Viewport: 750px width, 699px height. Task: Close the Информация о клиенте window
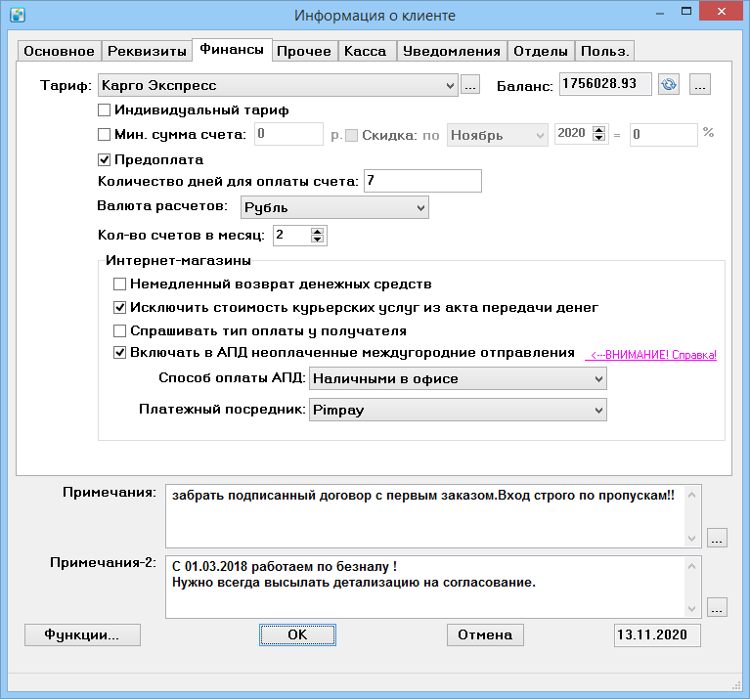click(x=722, y=12)
